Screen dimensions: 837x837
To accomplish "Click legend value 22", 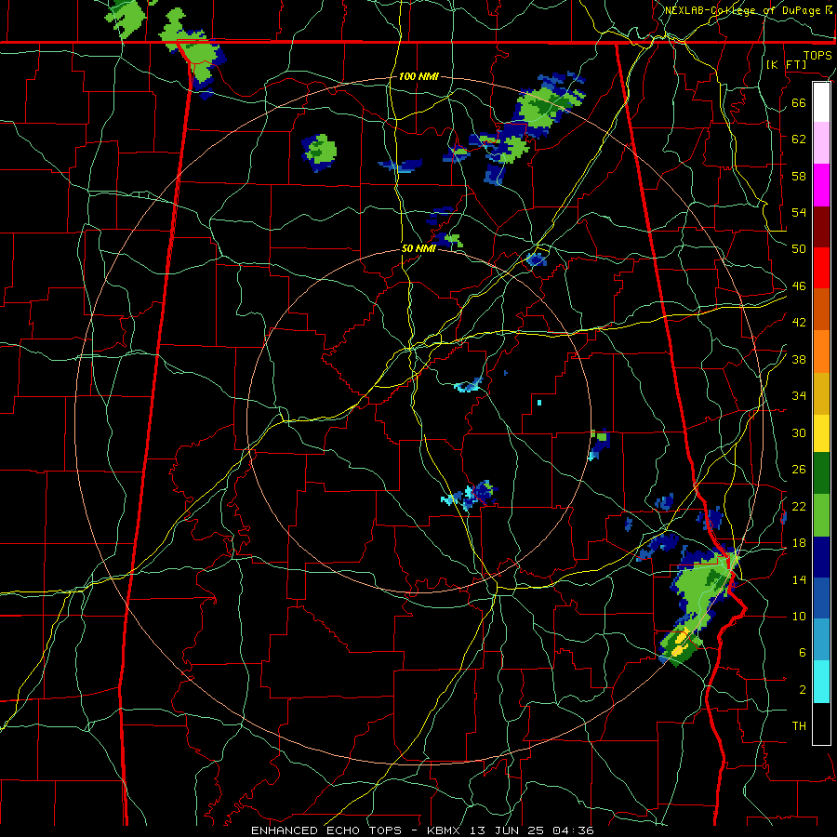I will (x=799, y=506).
